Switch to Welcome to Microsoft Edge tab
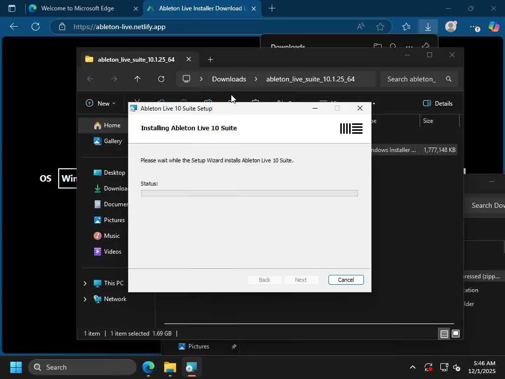Screen dimensions: 505x379 [x=77, y=8]
